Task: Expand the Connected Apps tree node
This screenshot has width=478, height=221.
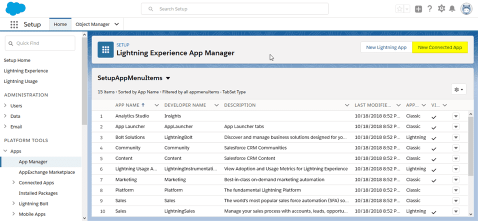Action: [13, 182]
